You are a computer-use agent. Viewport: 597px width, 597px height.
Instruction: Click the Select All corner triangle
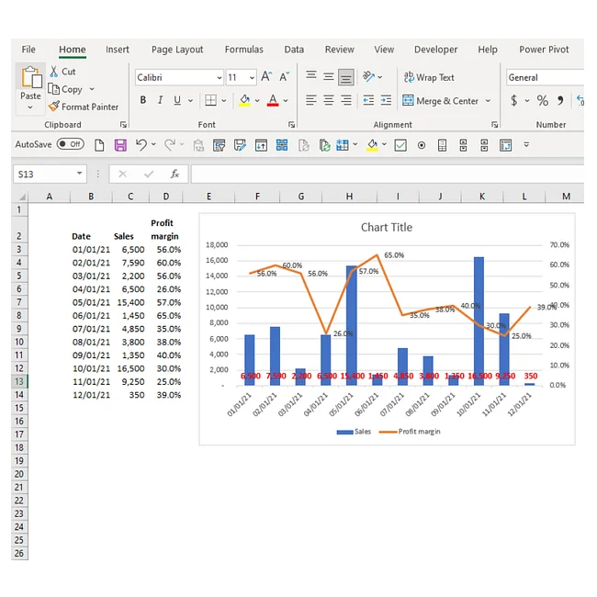pyautogui.click(x=22, y=197)
